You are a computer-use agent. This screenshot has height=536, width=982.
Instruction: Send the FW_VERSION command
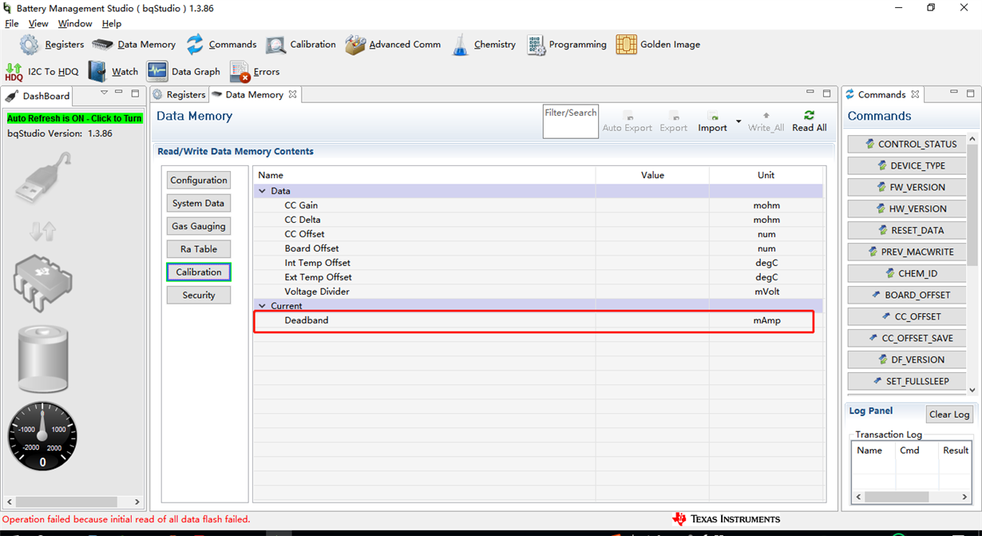(x=906, y=188)
